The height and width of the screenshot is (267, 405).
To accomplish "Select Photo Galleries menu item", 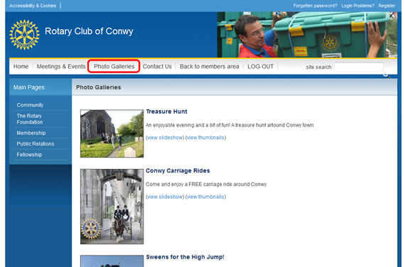I will [114, 66].
